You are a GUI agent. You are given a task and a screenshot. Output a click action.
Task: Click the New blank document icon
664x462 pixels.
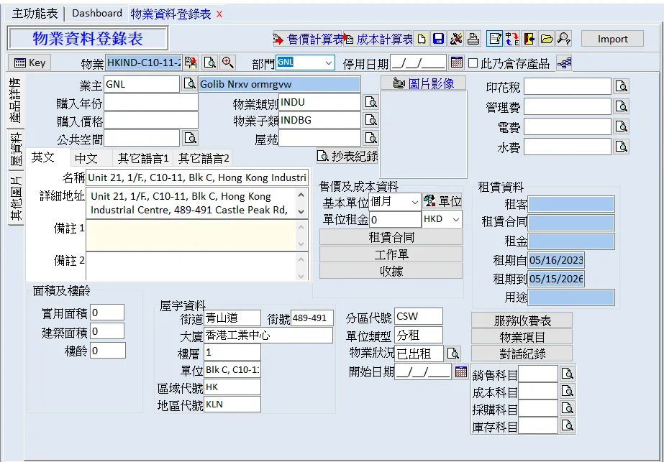[422, 39]
